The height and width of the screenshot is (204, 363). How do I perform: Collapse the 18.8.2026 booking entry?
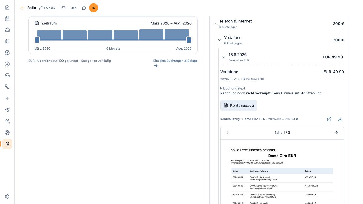tap(224, 57)
